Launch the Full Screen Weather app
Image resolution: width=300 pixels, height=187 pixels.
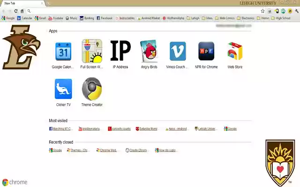pyautogui.click(x=92, y=54)
